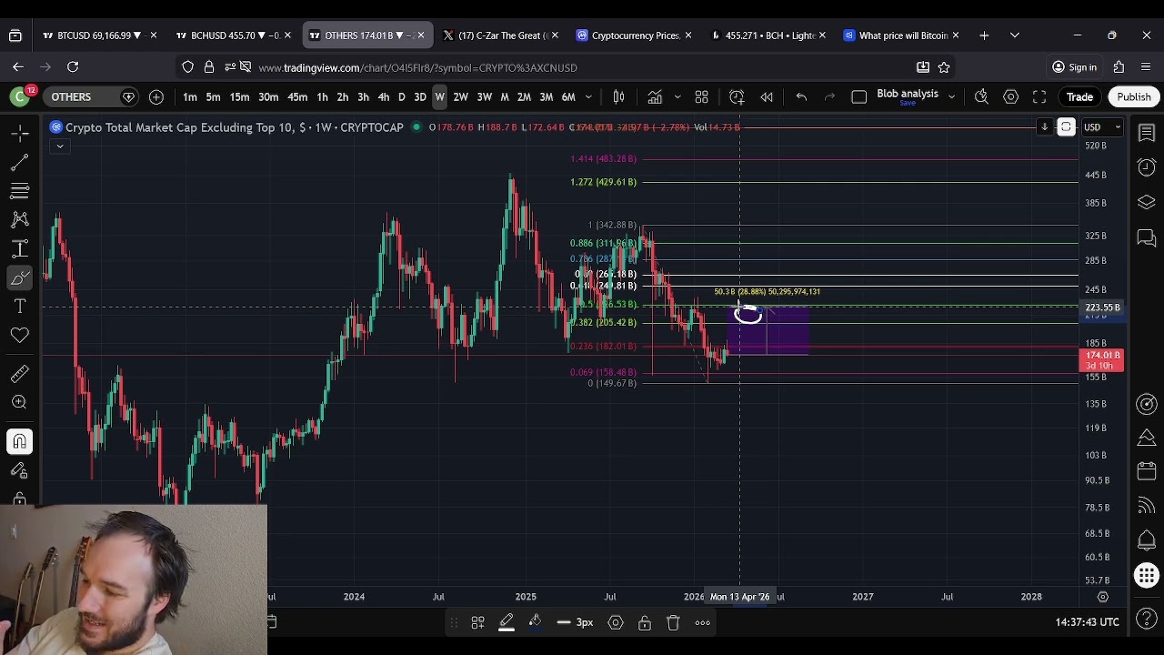Select the ruler measure tool
The height and width of the screenshot is (655, 1164).
(x=19, y=373)
